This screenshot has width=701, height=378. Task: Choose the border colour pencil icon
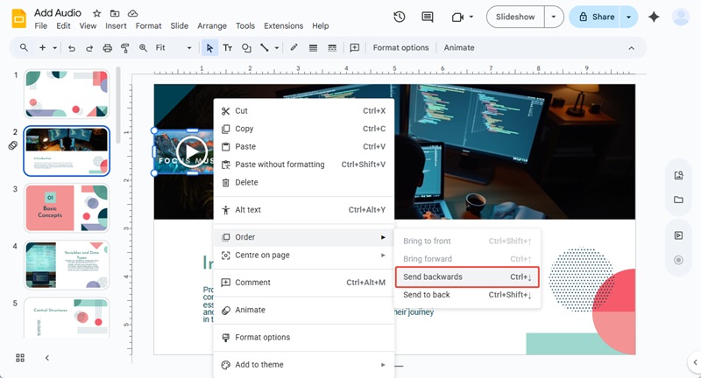[x=294, y=47]
